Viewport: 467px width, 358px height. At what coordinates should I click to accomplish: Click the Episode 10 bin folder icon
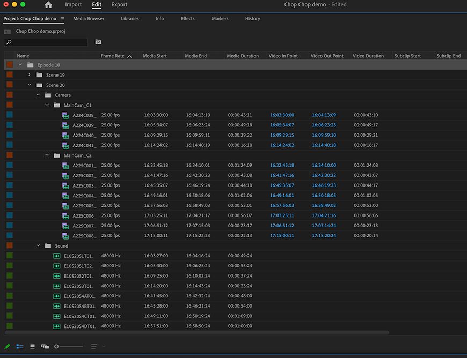point(31,65)
